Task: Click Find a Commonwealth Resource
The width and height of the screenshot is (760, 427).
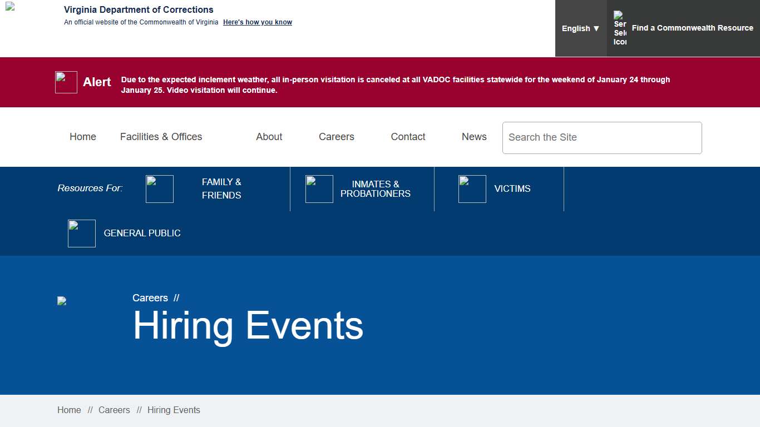Action: coord(692,28)
